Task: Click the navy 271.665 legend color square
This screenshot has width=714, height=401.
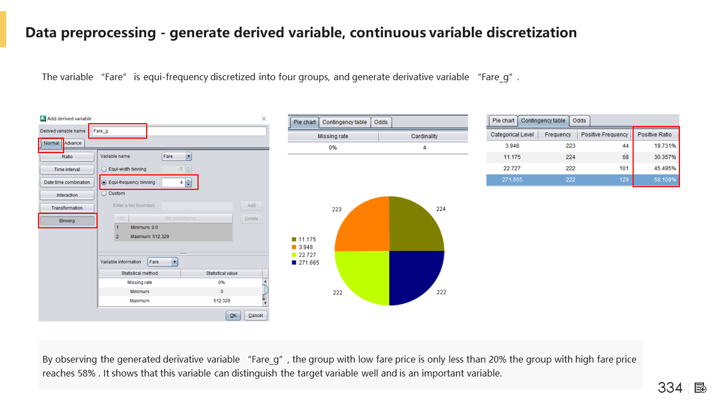Action: click(x=294, y=263)
